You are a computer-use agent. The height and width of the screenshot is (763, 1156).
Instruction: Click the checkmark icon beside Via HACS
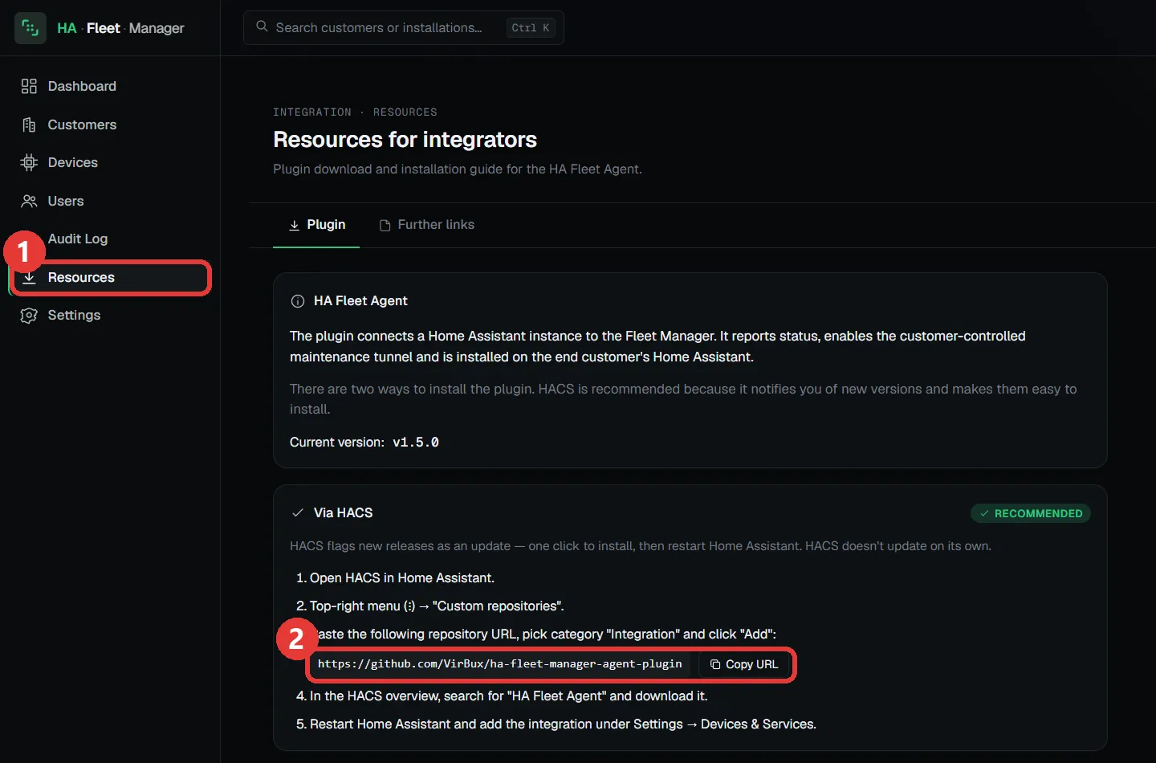point(298,512)
